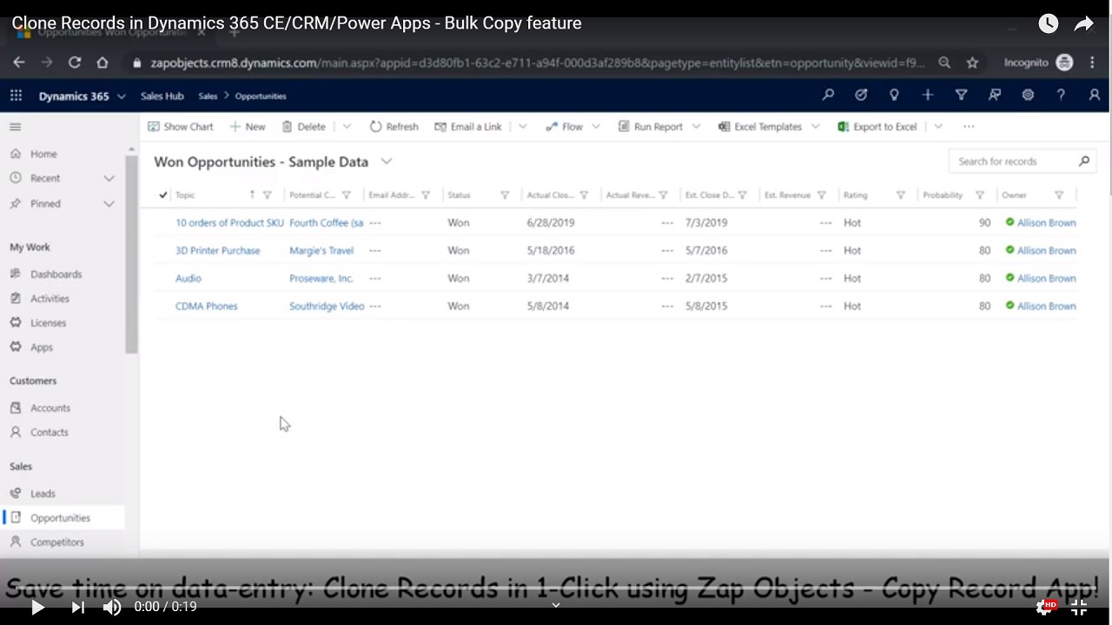This screenshot has width=1112, height=625.
Task: Expand Export to Excel dropdown arrow
Action: click(x=938, y=127)
